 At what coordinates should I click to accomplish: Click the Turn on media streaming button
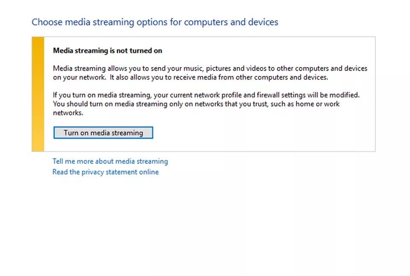(x=103, y=133)
